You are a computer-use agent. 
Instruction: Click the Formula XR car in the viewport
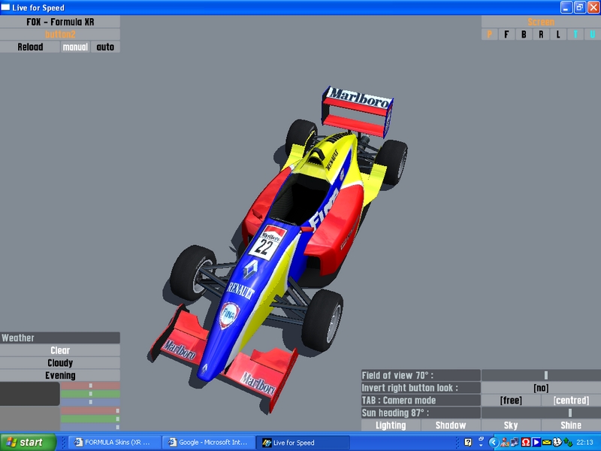[279, 250]
